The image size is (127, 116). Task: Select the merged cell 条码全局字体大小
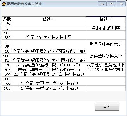106,56
